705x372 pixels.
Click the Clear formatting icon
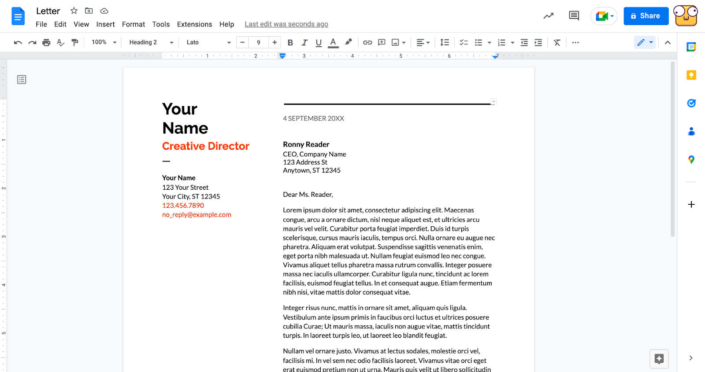click(557, 43)
